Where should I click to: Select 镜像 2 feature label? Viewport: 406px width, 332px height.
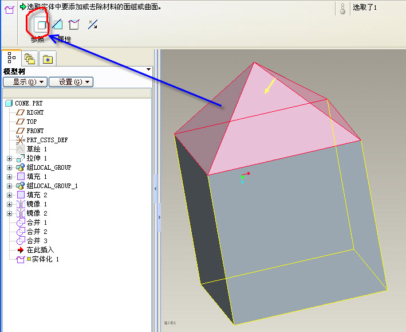point(37,213)
